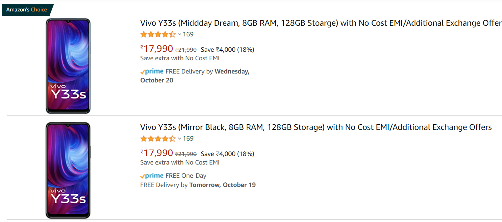Click the ₹17,990 price of the Midday Dream phone

click(x=157, y=49)
